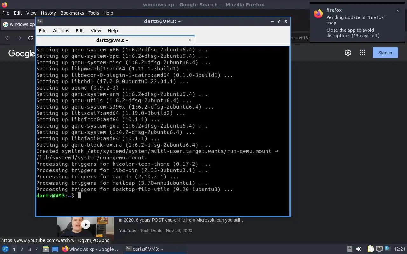Open Google settings gear icon
The width and height of the screenshot is (407, 254).
pos(348,53)
